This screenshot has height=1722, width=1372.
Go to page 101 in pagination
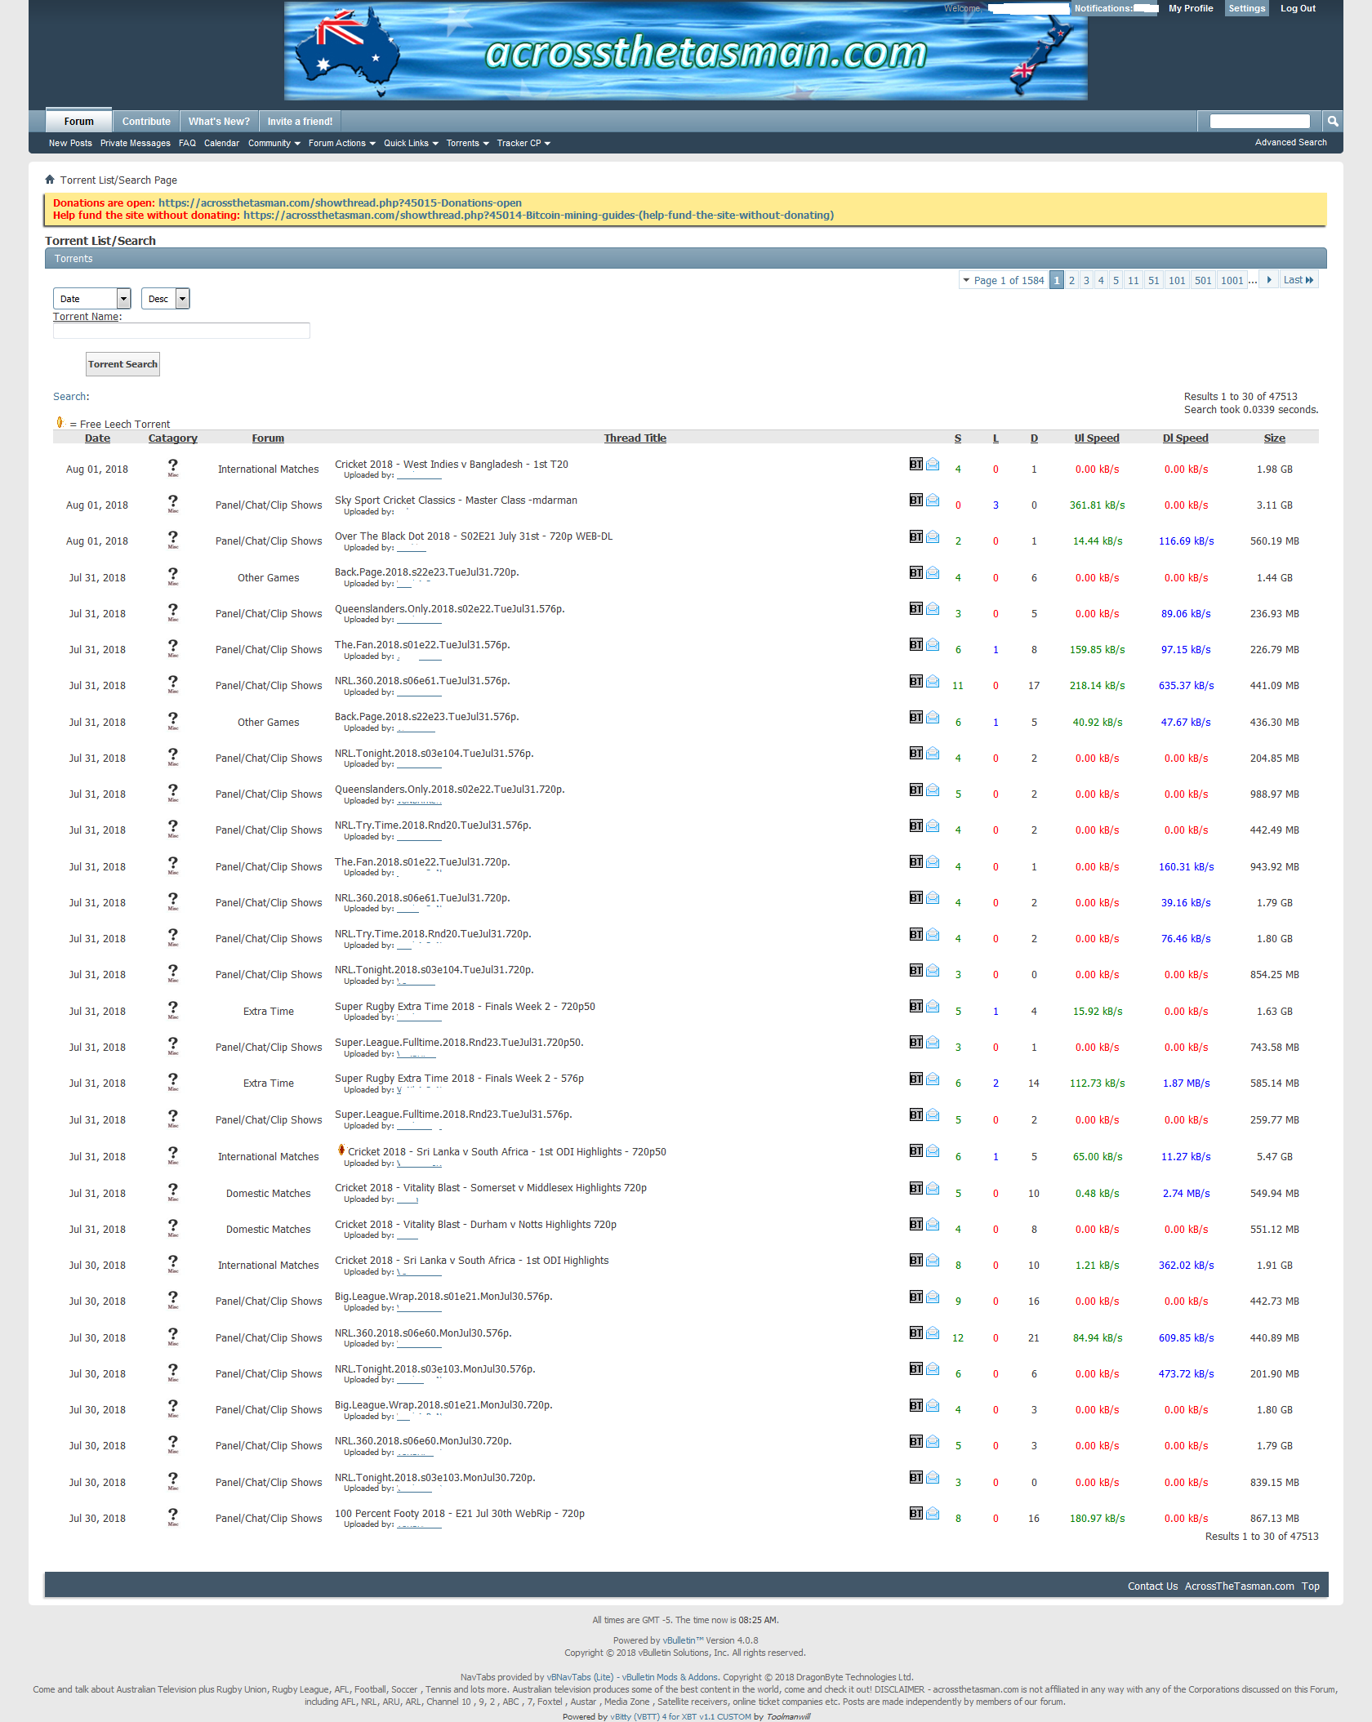coord(1177,280)
